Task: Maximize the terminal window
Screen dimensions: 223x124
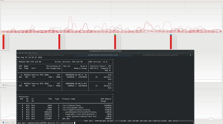Action: pyautogui.click(x=191, y=51)
